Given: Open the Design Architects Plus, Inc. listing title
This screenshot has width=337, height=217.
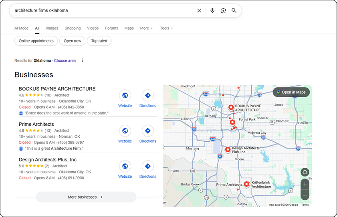Looking at the screenshot, I should (48, 160).
